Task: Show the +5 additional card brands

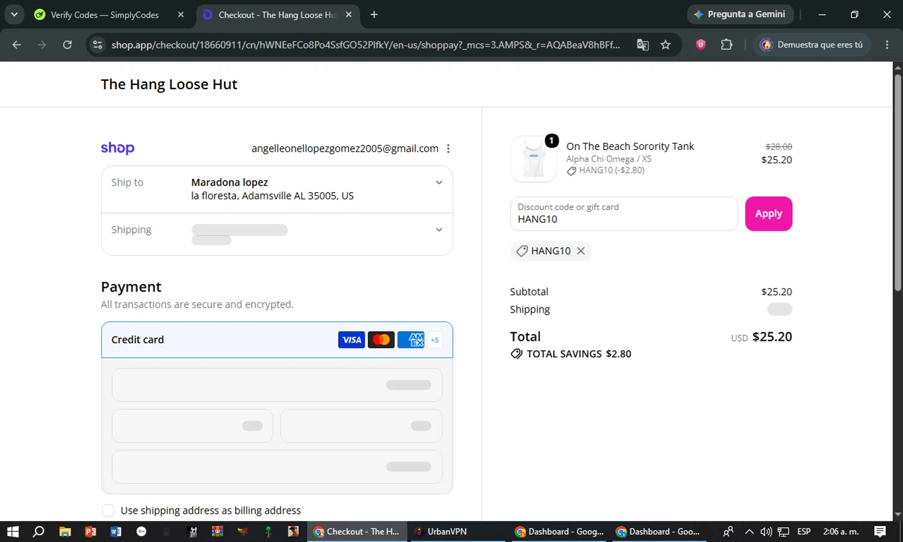Action: (x=435, y=340)
